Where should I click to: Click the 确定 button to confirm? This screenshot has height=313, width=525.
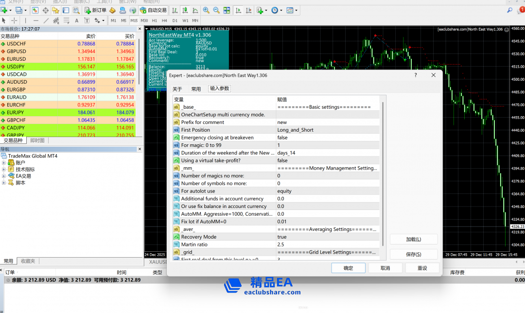click(x=348, y=268)
